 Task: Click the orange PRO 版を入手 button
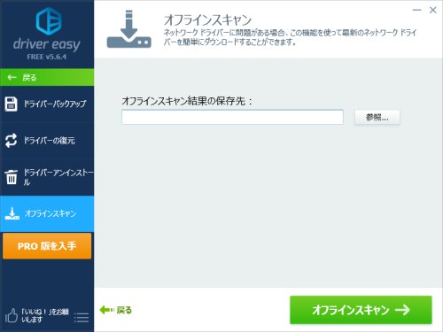click(47, 246)
